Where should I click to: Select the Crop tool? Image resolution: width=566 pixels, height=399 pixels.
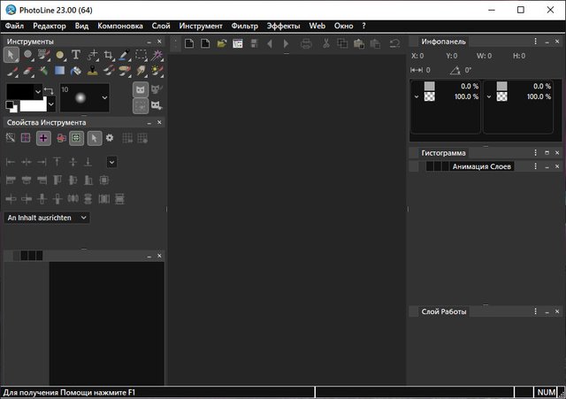click(108, 55)
